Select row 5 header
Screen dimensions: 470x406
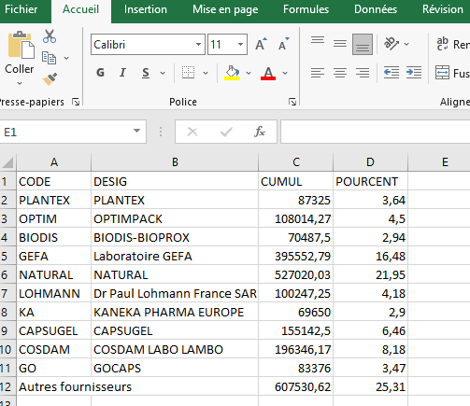point(7,257)
